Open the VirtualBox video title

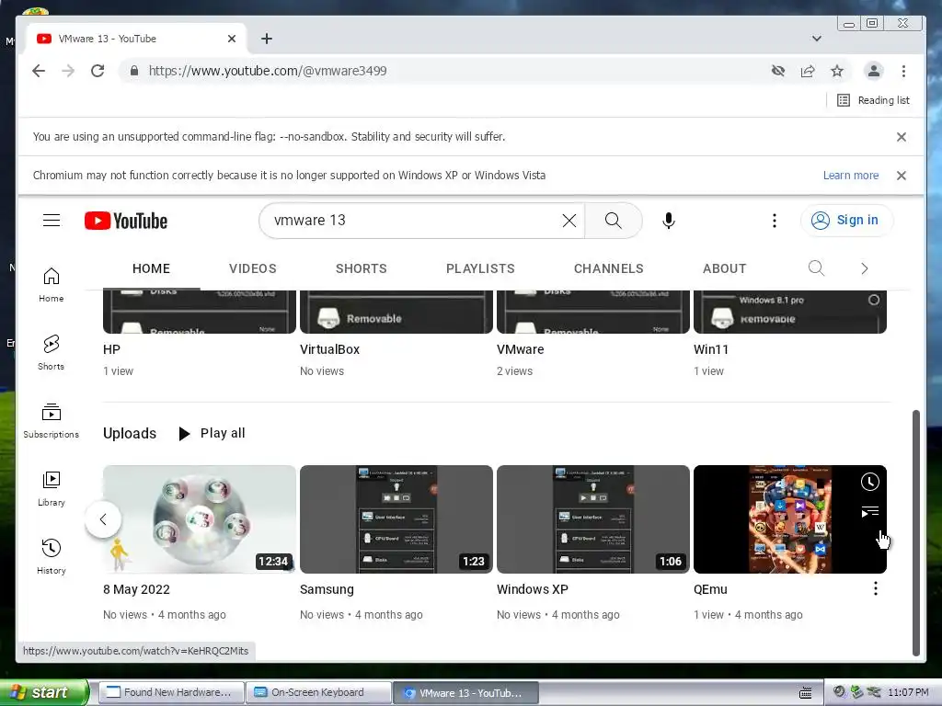[330, 349]
